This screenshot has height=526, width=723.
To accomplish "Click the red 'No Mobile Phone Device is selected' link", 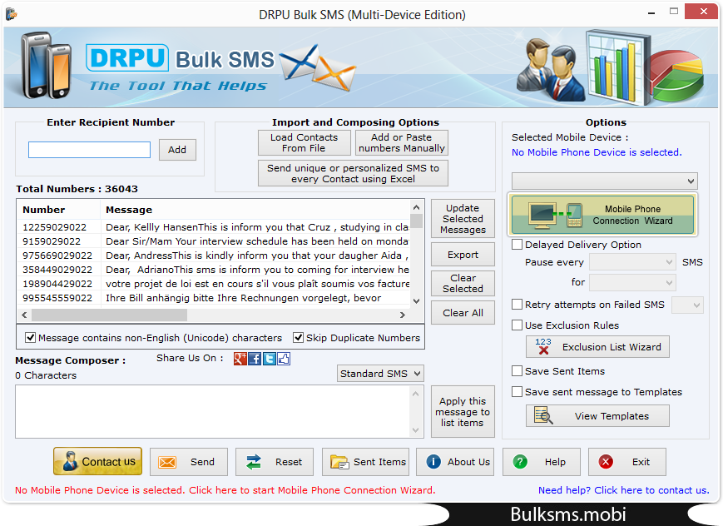I will (225, 490).
